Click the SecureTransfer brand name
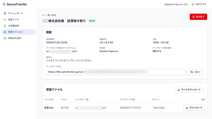Screen dimensions: 212x119 pos(17,4)
